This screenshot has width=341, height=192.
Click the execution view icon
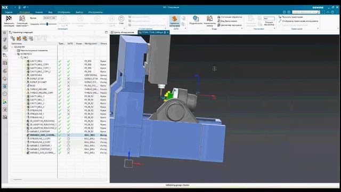click(219, 21)
